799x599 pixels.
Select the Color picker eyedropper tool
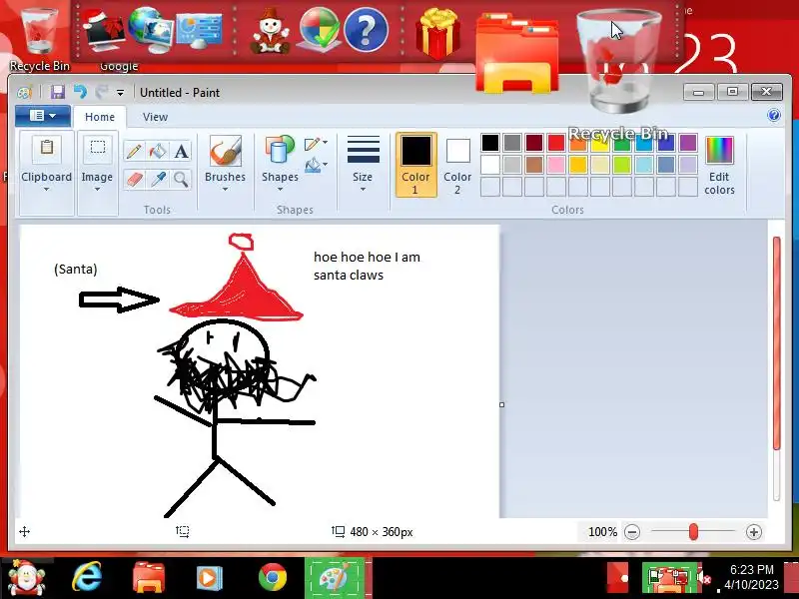(158, 179)
